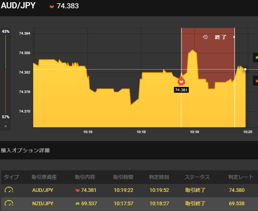The height and width of the screenshot is (211, 258).
Task: Click trade time 10:17:57
Action: point(124,203)
